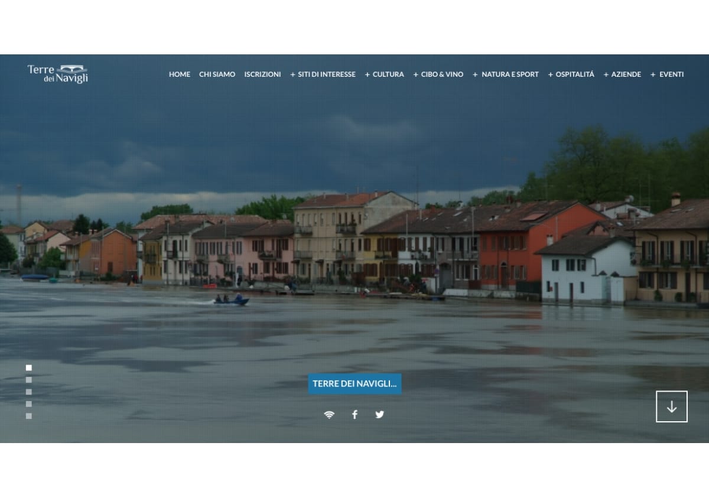The image size is (709, 498).
Task: Select the second slide indicator dot
Action: click(x=29, y=380)
